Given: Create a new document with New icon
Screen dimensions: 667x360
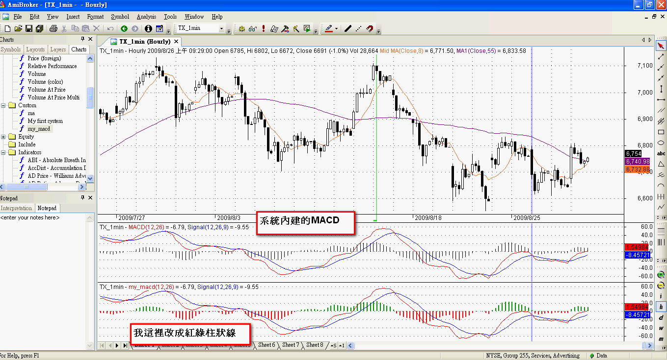Looking at the screenshot, I should tap(8, 28).
